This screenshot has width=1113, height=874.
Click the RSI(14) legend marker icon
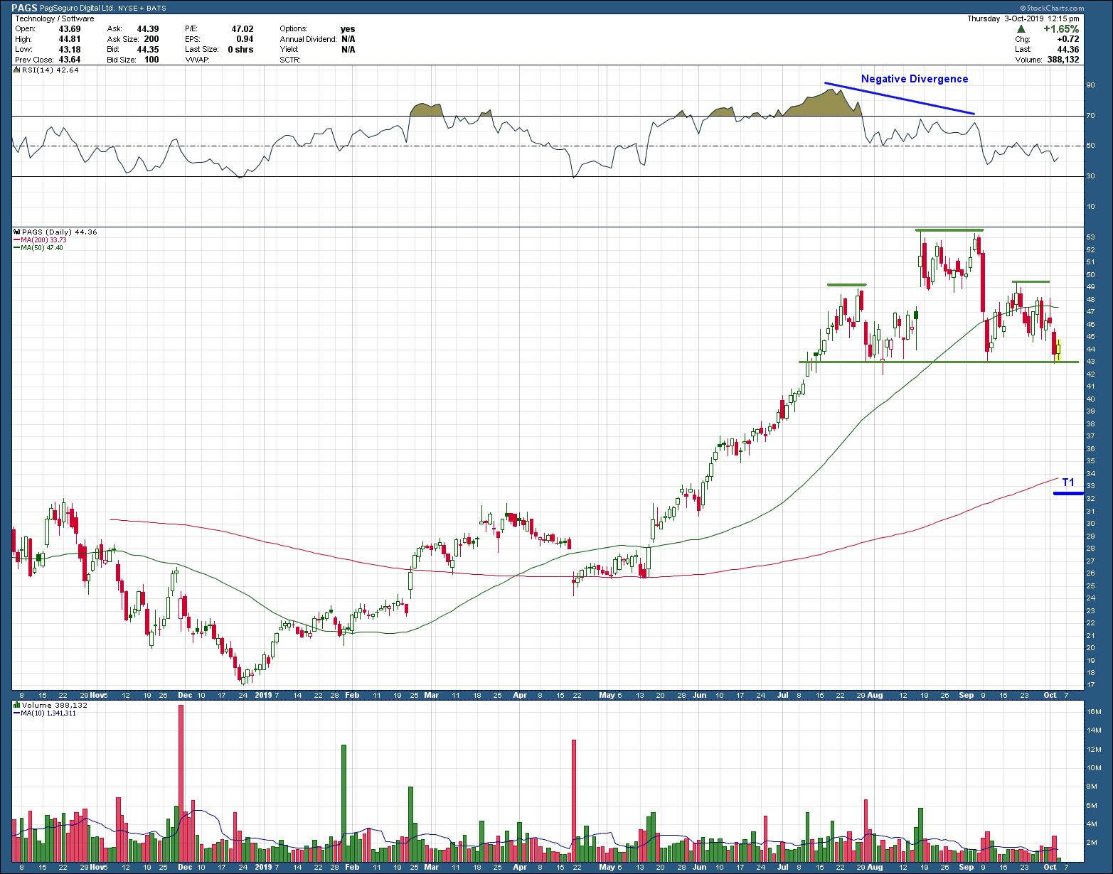point(16,70)
